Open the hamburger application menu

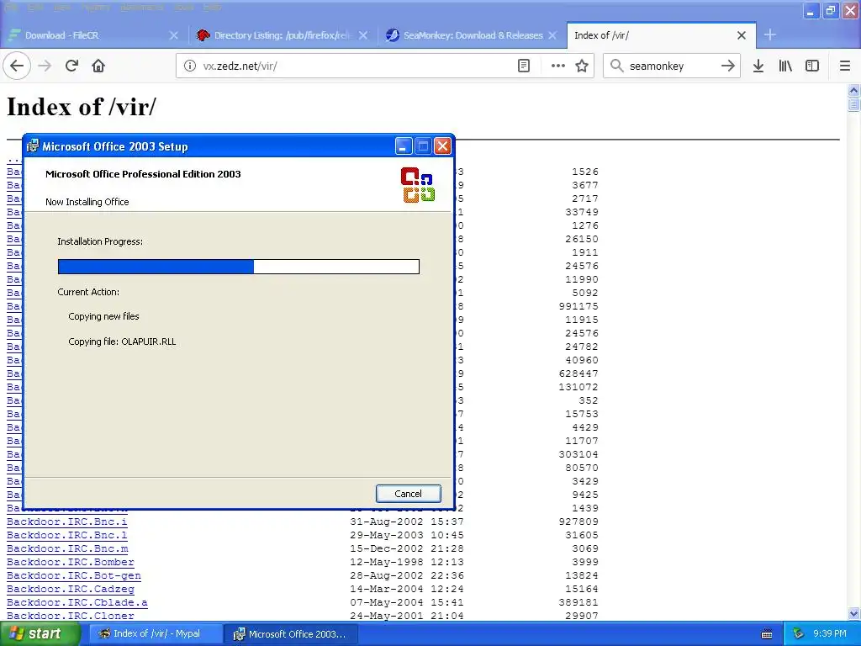[845, 66]
